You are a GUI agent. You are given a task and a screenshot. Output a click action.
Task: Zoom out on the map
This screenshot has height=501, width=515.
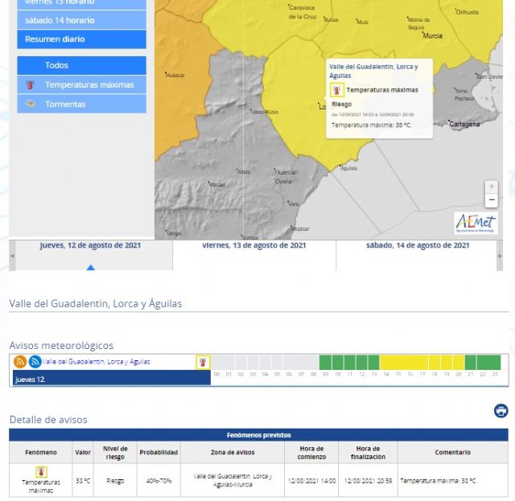tap(491, 200)
